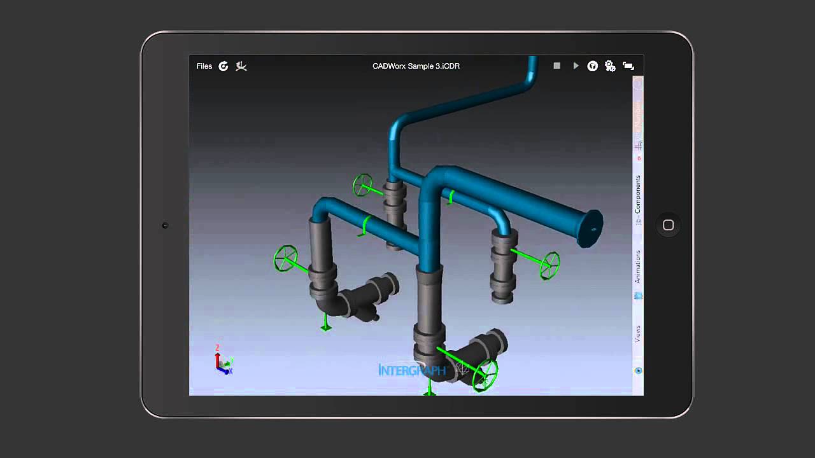Click the Components tab hierarchy icon
Image resolution: width=815 pixels, height=458 pixels.
(638, 221)
